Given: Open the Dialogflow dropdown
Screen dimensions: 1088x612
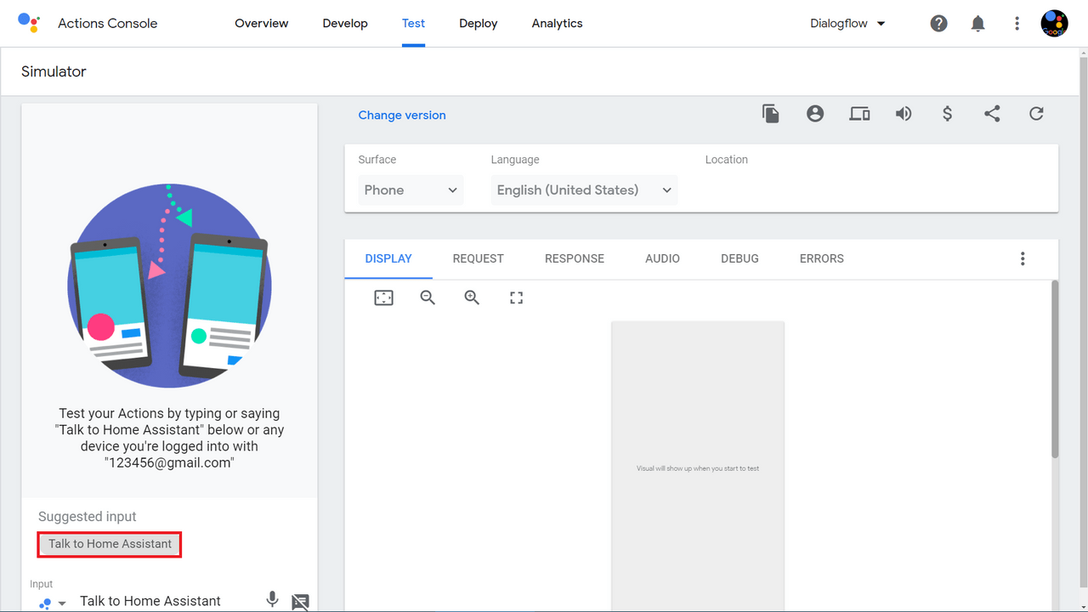Looking at the screenshot, I should 848,24.
